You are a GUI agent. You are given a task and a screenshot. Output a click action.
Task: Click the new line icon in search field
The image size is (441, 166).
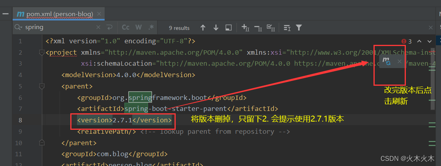click(109, 28)
